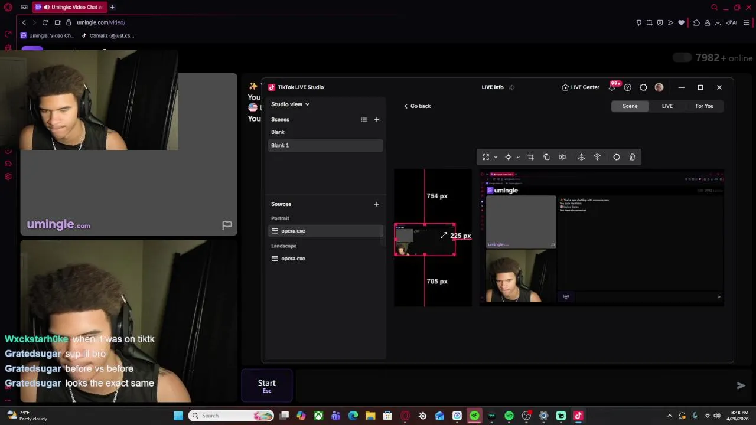
Task: Reload the Opera page
Action: coord(45,22)
